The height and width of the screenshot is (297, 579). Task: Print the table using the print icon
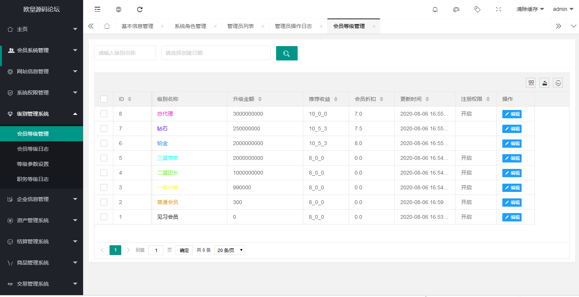558,82
